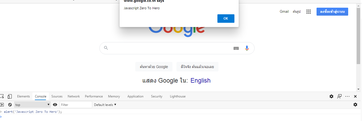This screenshot has height=121, width=362.
Task: Click the clear console icon
Action: (10, 105)
